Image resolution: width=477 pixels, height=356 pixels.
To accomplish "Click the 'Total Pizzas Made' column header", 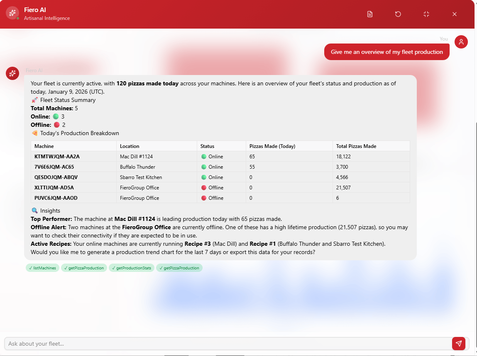I will point(356,146).
